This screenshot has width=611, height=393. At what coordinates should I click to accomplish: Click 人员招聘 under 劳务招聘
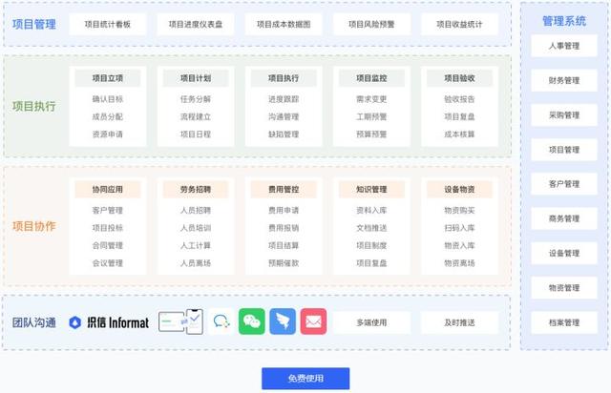tap(196, 210)
